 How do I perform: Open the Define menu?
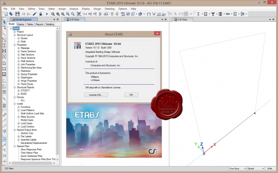pos(32,9)
